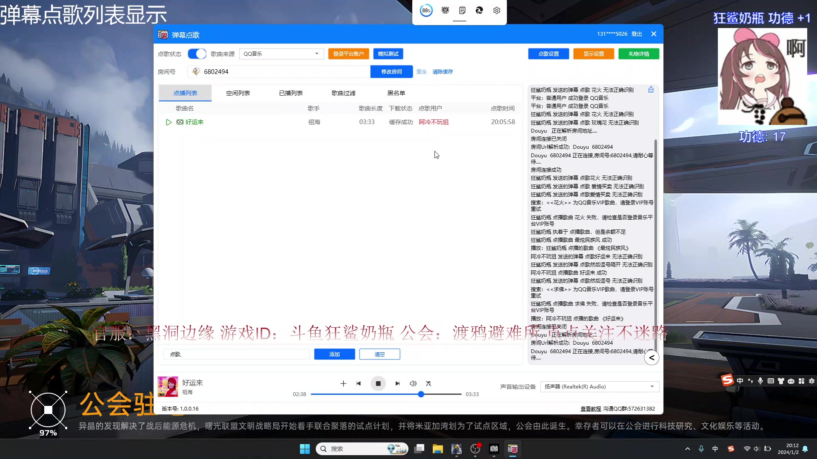
Task: Open 点歌设置 settings
Action: pos(548,54)
